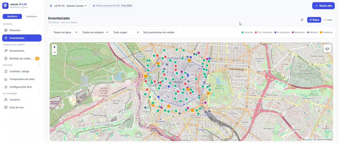Open the Todo origen dropdown

(x=125, y=32)
